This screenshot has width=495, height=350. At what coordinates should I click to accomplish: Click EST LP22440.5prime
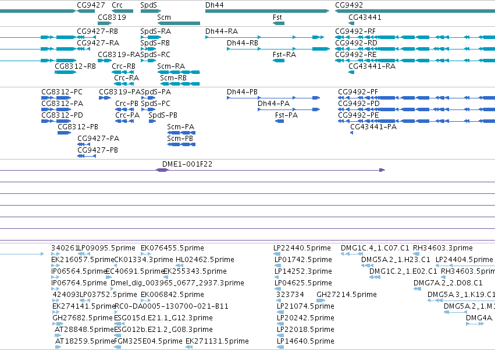pyautogui.click(x=277, y=254)
